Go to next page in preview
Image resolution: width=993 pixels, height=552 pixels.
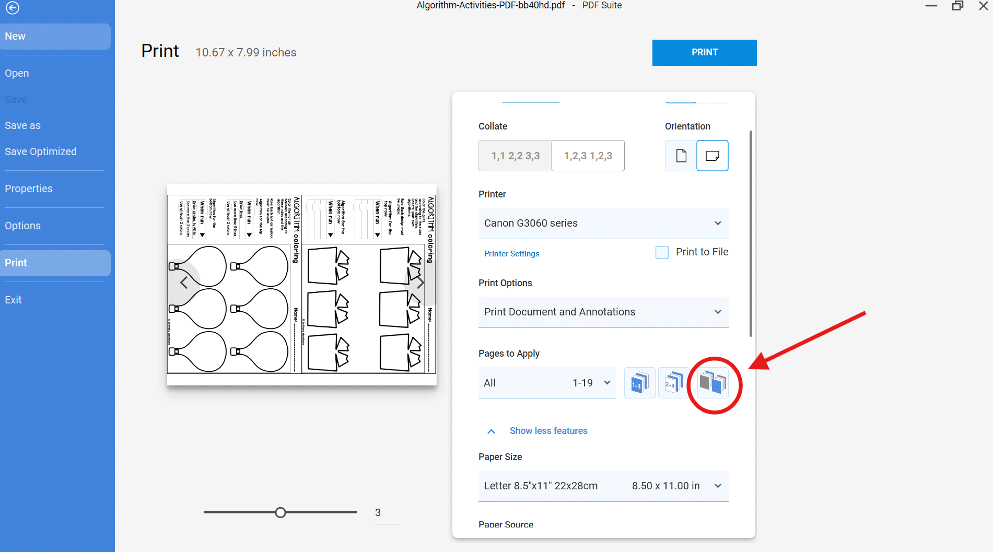[420, 283]
